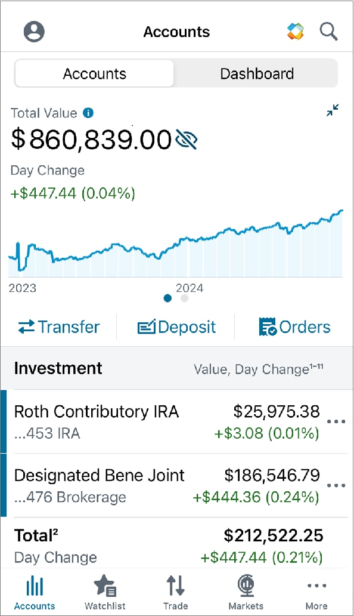Open the profile avatar icon
The image size is (354, 616).
tap(34, 32)
